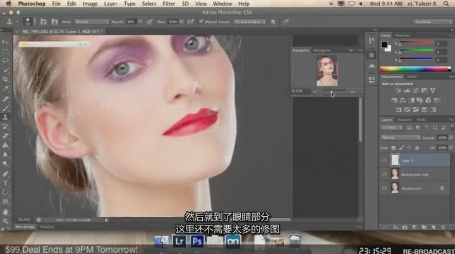
Task: Add a Brightness/Contrast adjustment
Action: click(399, 91)
